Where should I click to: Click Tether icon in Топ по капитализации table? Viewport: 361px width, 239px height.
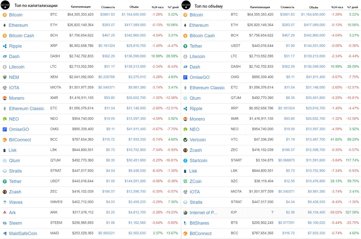click(5, 182)
